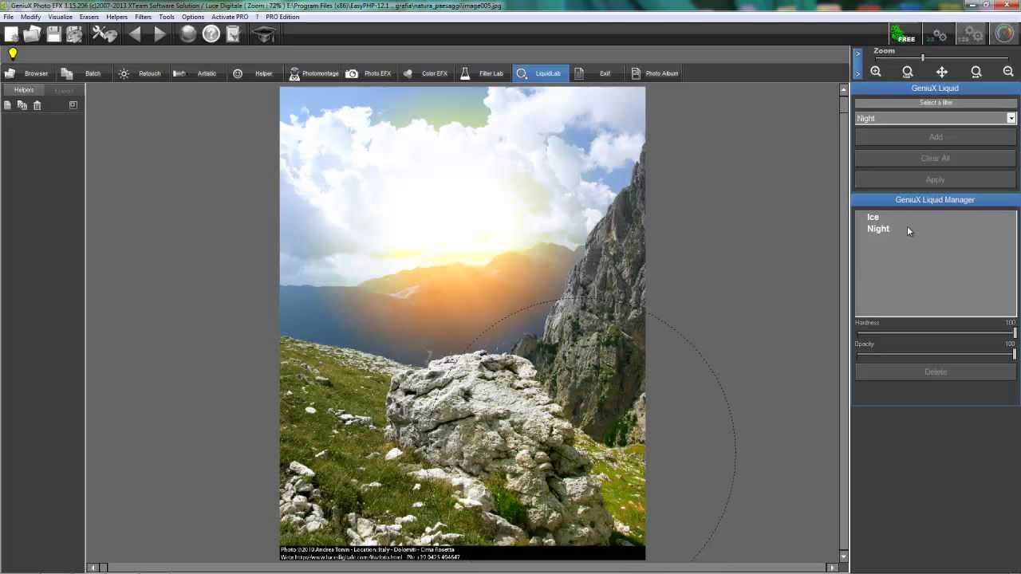
Task: Click the save-with-palette icon in toolbar
Action: 74,34
